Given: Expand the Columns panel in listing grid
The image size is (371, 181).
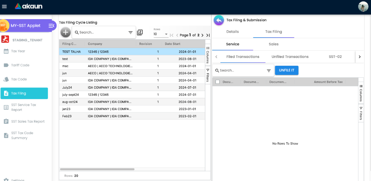Looking at the screenshot, I should point(208,55).
